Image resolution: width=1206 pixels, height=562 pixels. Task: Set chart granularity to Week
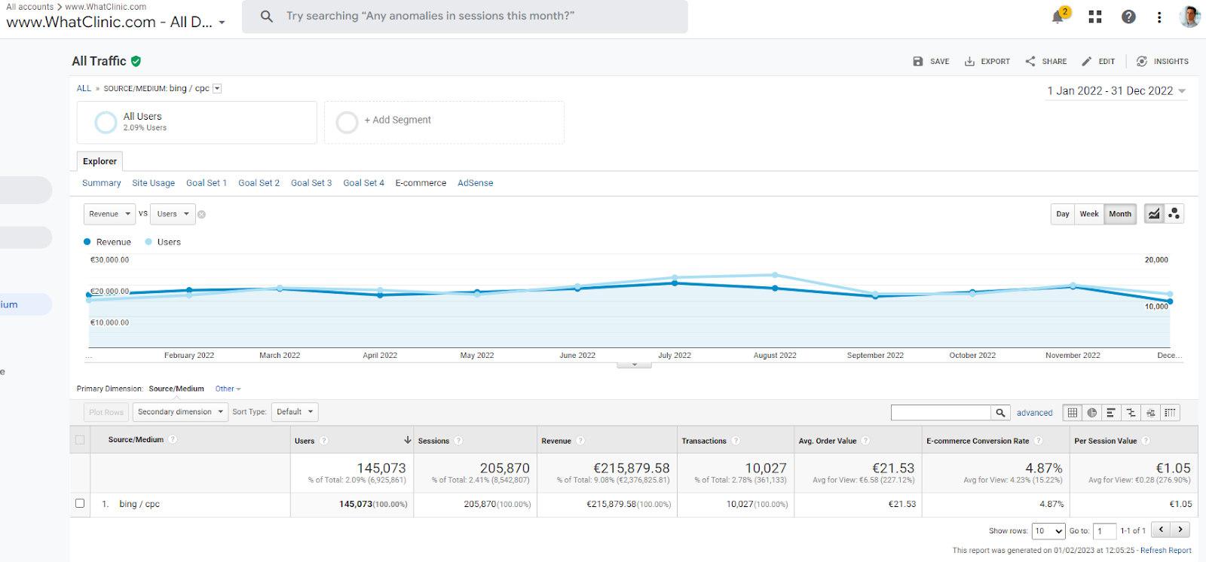pos(1089,214)
